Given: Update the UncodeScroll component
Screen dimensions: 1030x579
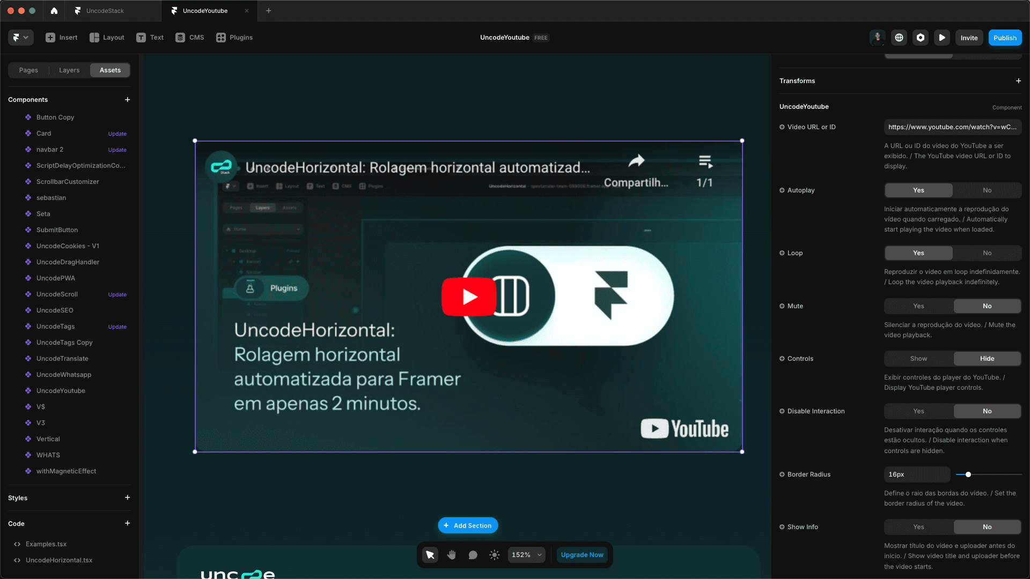Looking at the screenshot, I should [x=117, y=295].
